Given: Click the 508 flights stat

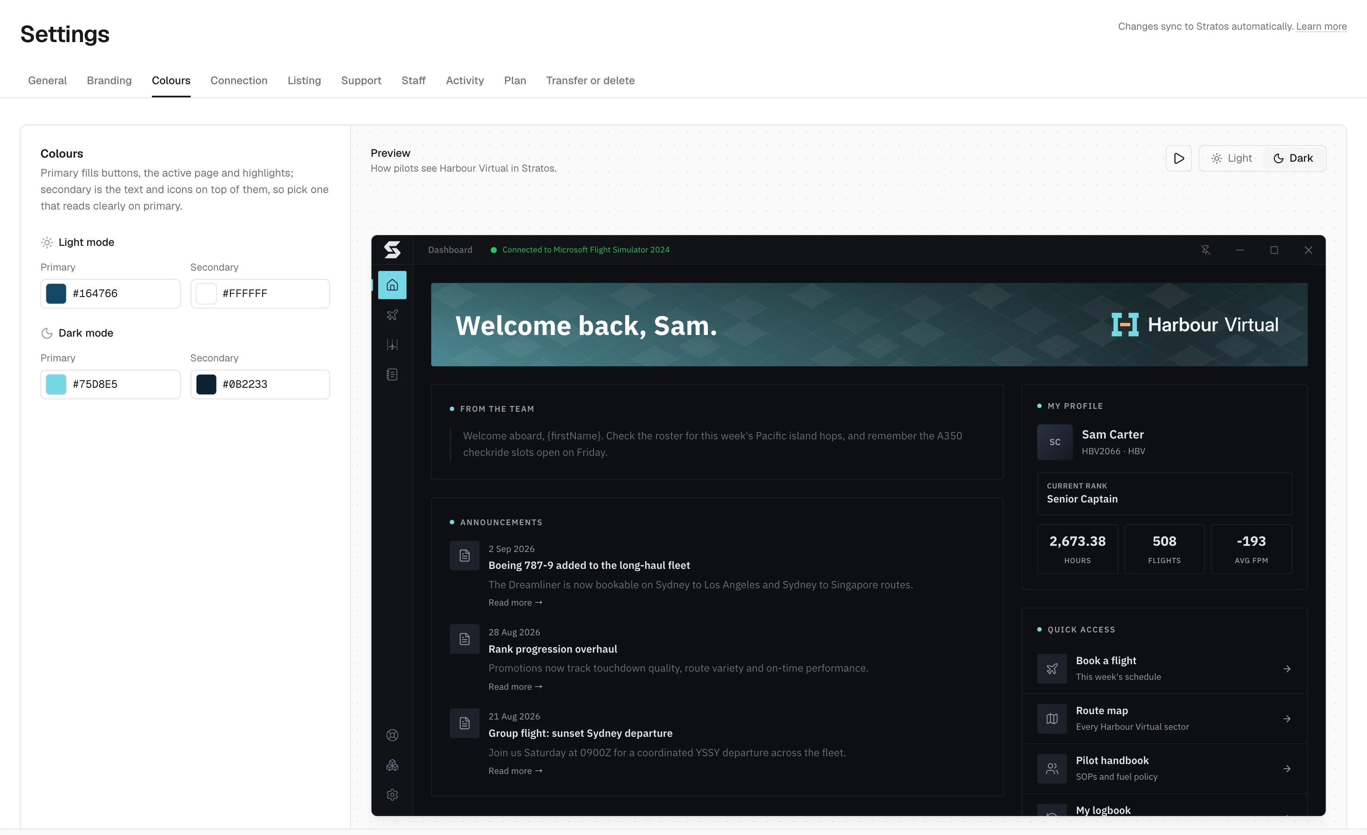Looking at the screenshot, I should 1164,549.
